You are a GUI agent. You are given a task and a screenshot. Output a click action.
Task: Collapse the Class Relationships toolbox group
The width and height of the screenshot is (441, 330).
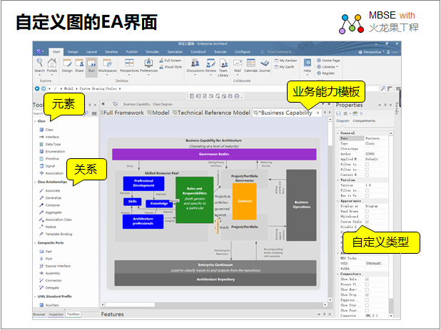[x=35, y=182]
